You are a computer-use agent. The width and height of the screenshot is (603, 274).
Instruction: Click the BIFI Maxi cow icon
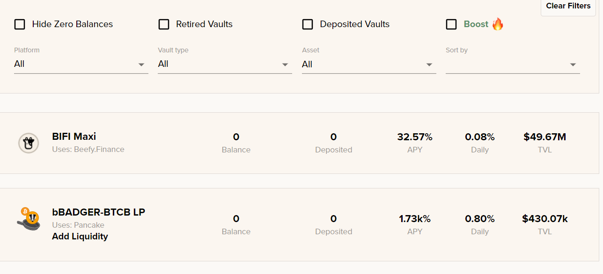(29, 143)
